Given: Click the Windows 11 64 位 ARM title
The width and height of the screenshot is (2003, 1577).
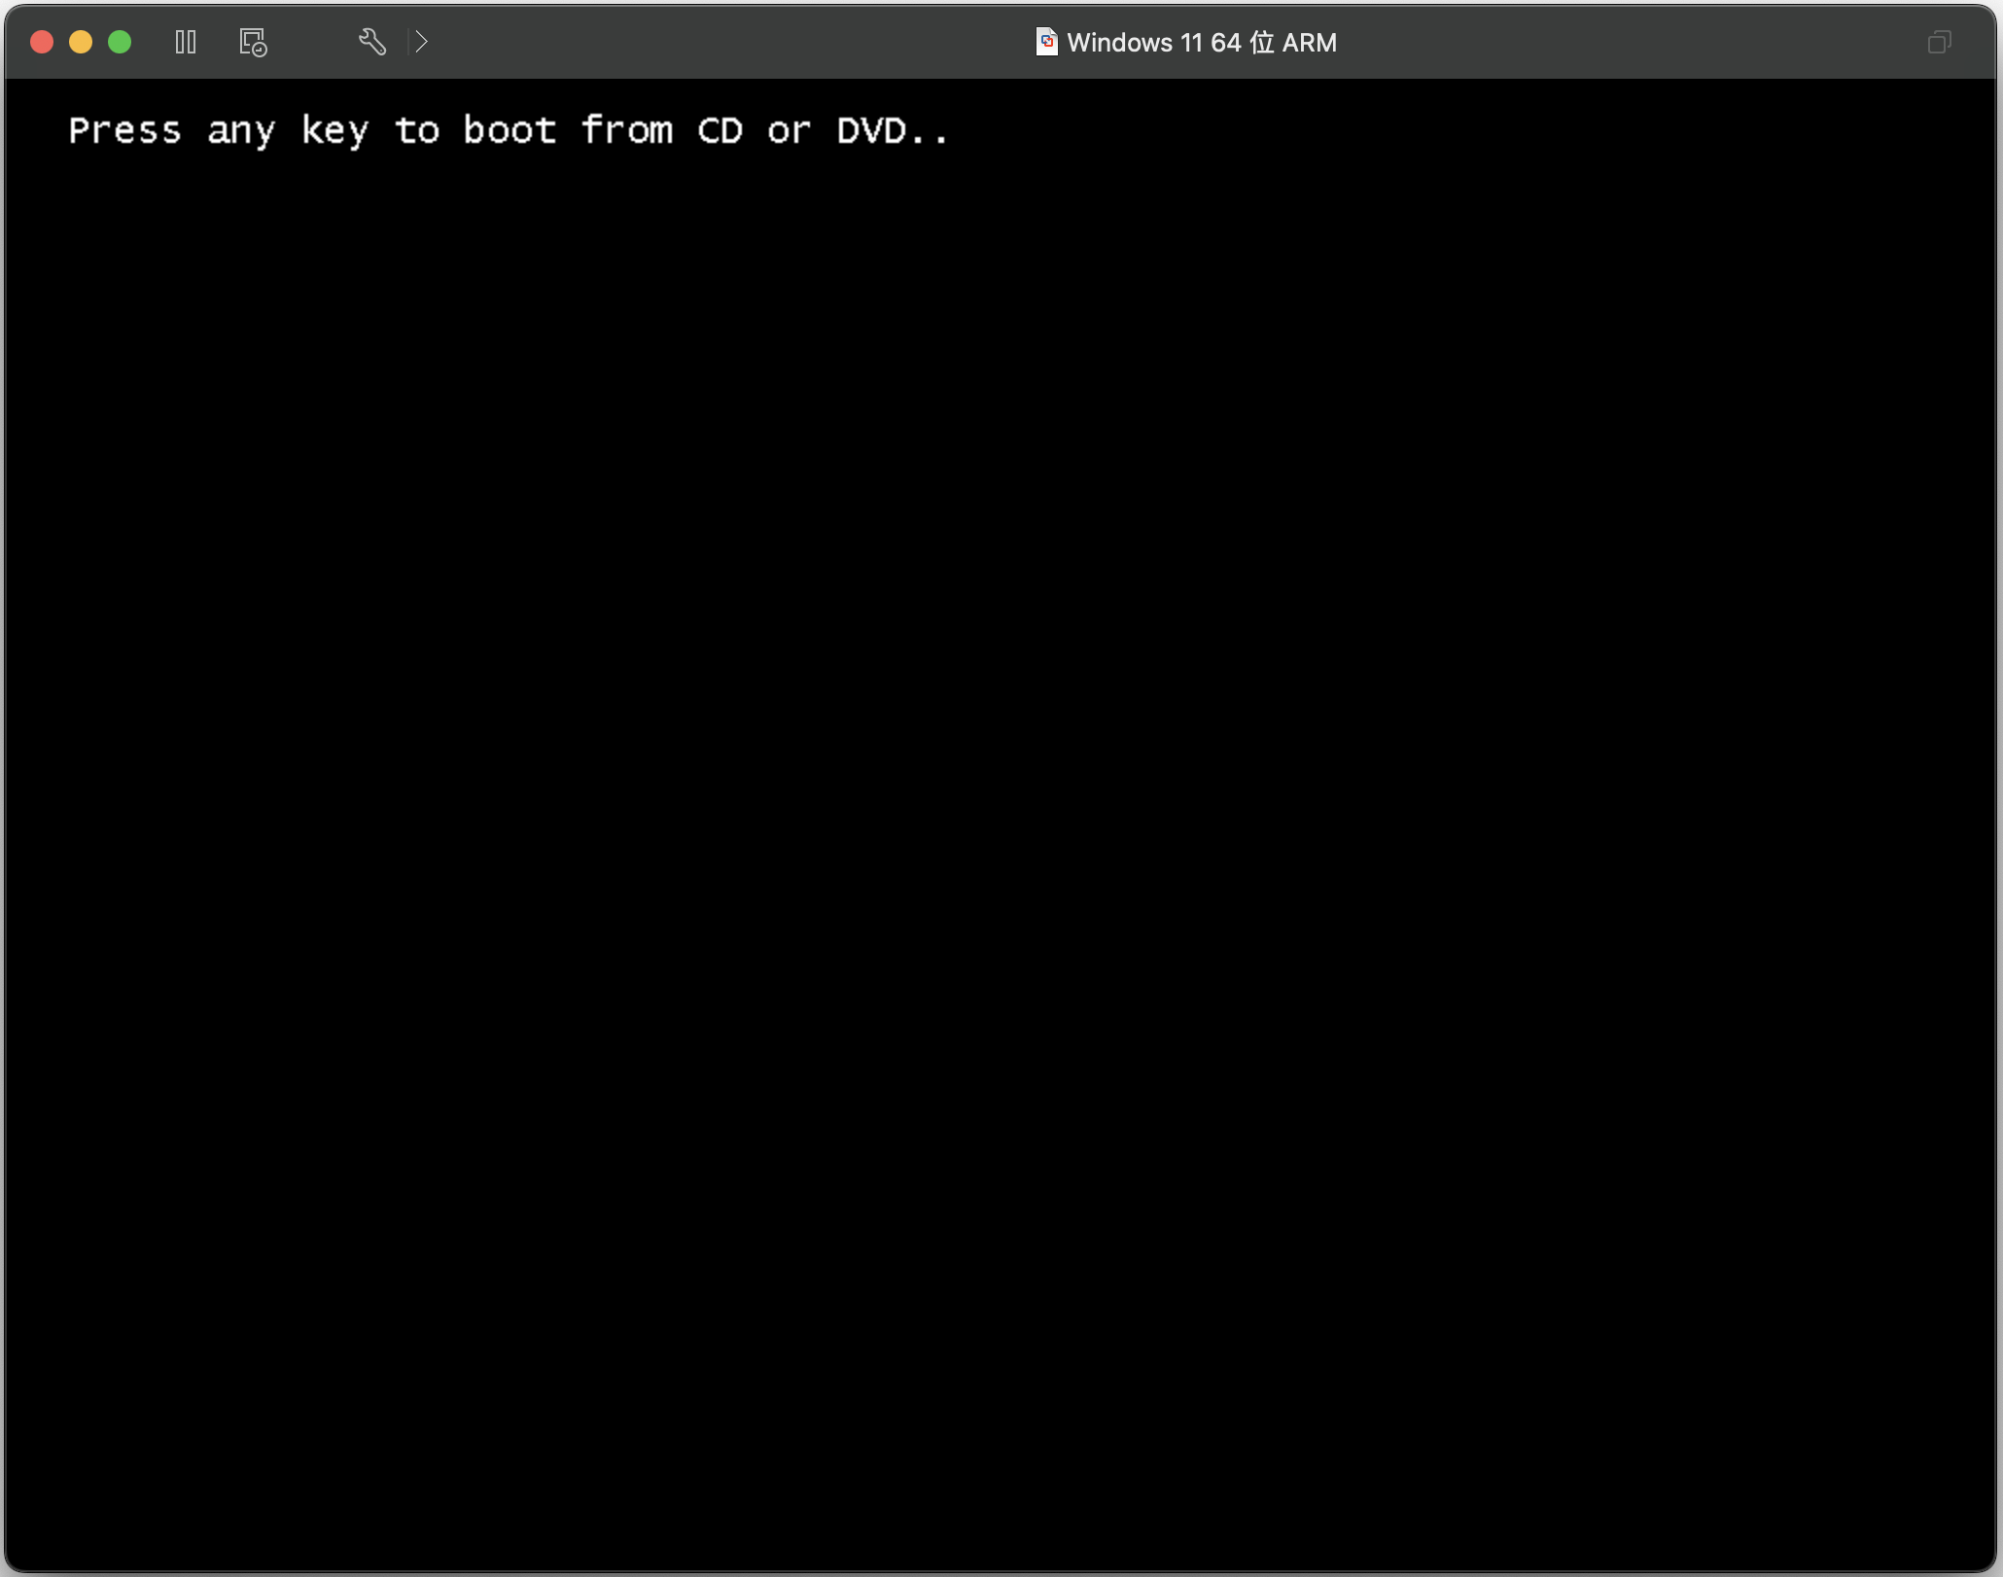Looking at the screenshot, I should click(x=1202, y=43).
